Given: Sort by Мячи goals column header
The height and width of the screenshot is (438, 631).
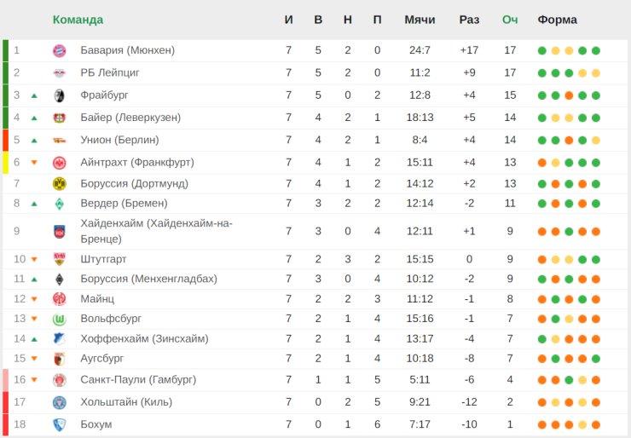Looking at the screenshot, I should coord(420,20).
